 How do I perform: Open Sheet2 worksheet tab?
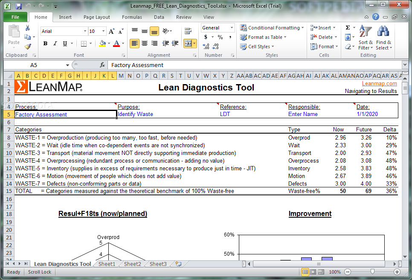[132, 264]
